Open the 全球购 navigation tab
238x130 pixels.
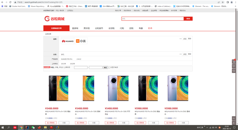[111, 28]
